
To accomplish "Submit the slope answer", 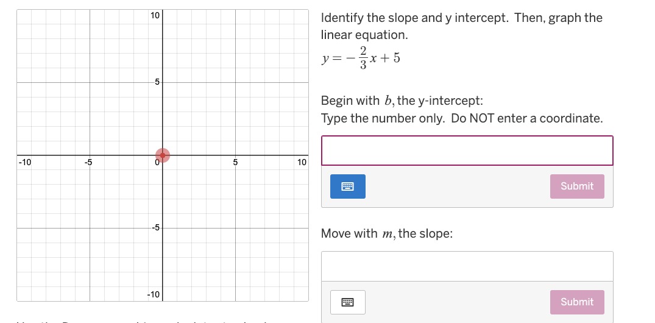I will click(x=577, y=302).
